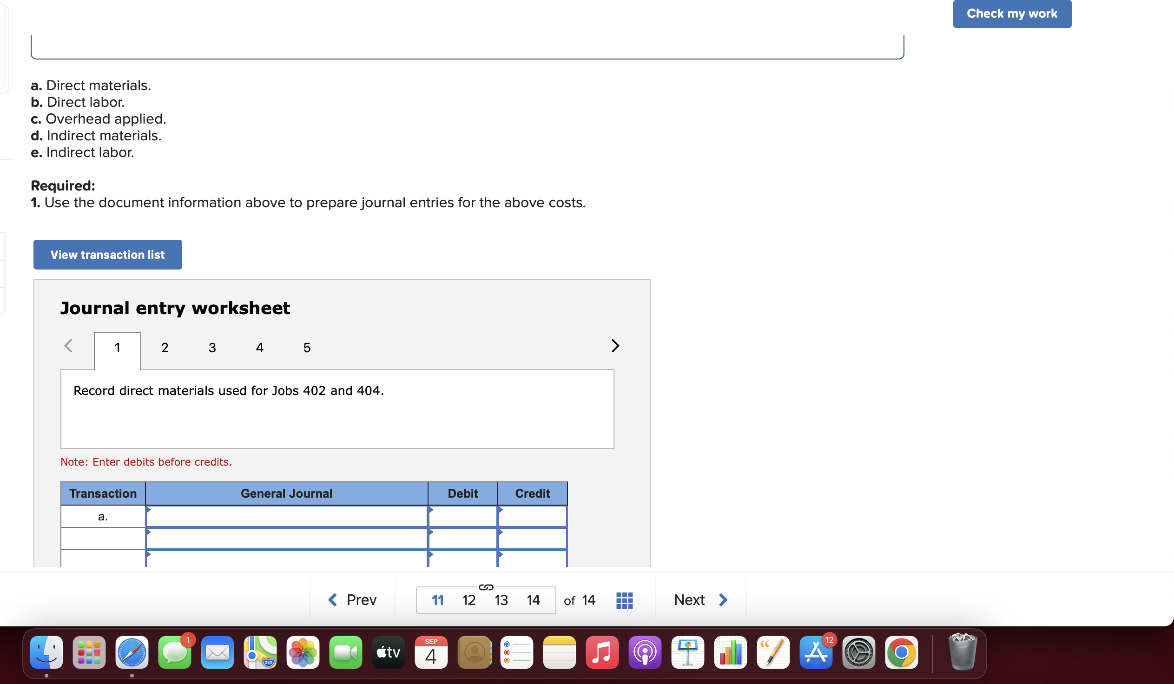This screenshot has height=684, width=1174.
Task: Open the Keynote app in dock
Action: click(688, 652)
